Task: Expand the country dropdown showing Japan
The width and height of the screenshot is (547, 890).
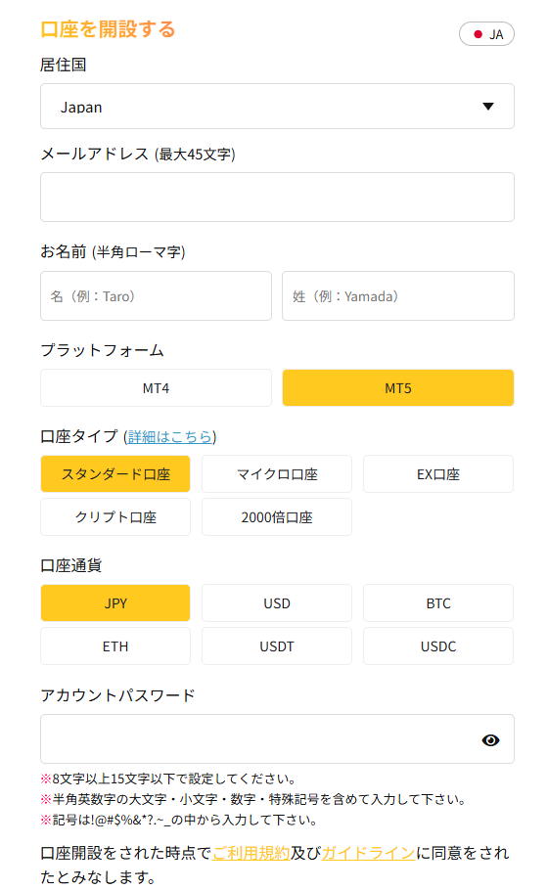Action: coord(277,107)
